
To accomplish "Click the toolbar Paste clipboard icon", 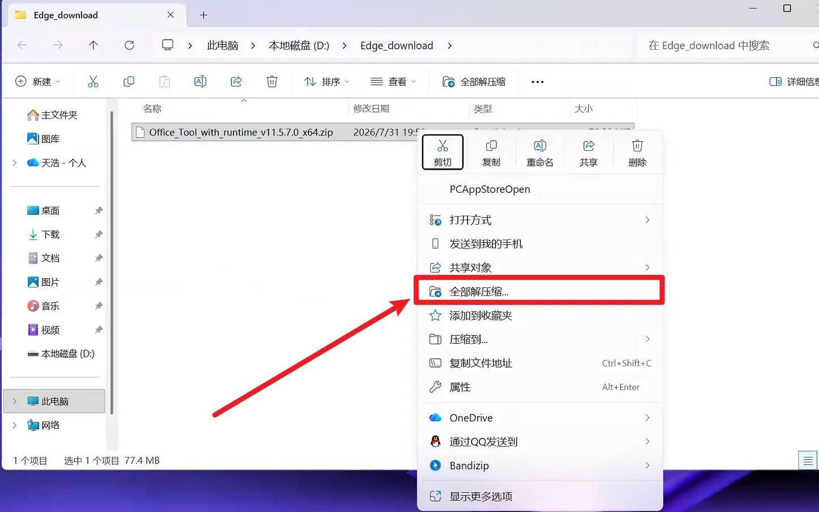I will coord(164,82).
